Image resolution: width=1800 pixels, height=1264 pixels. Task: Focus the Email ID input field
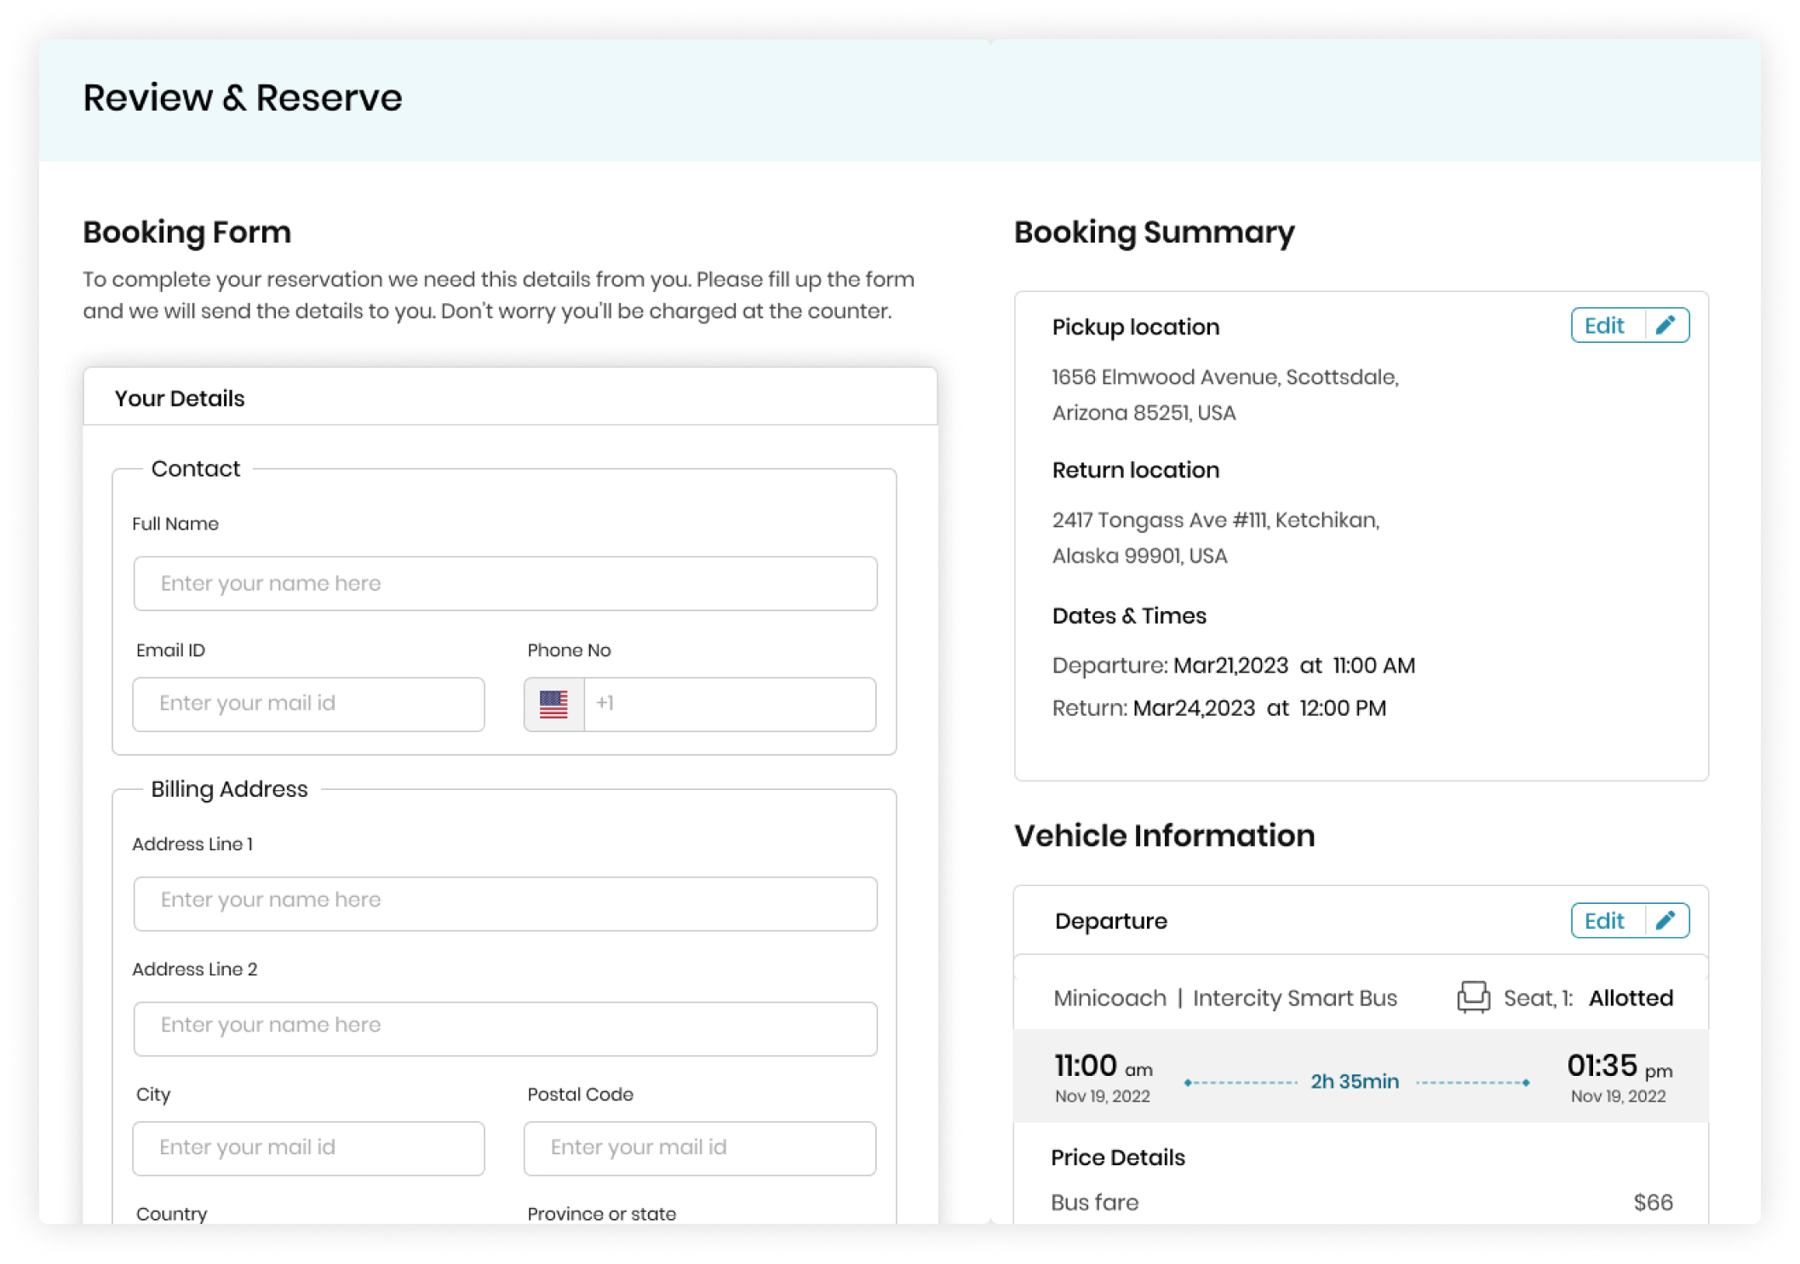coord(308,704)
